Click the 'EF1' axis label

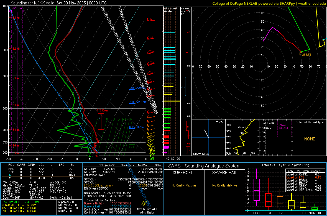(x=291, y=213)
